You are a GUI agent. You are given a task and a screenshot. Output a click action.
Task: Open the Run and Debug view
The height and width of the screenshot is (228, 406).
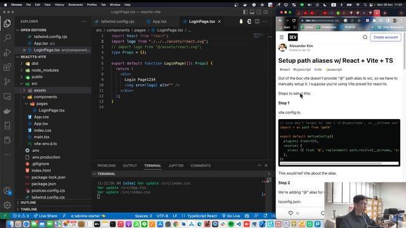[7, 53]
